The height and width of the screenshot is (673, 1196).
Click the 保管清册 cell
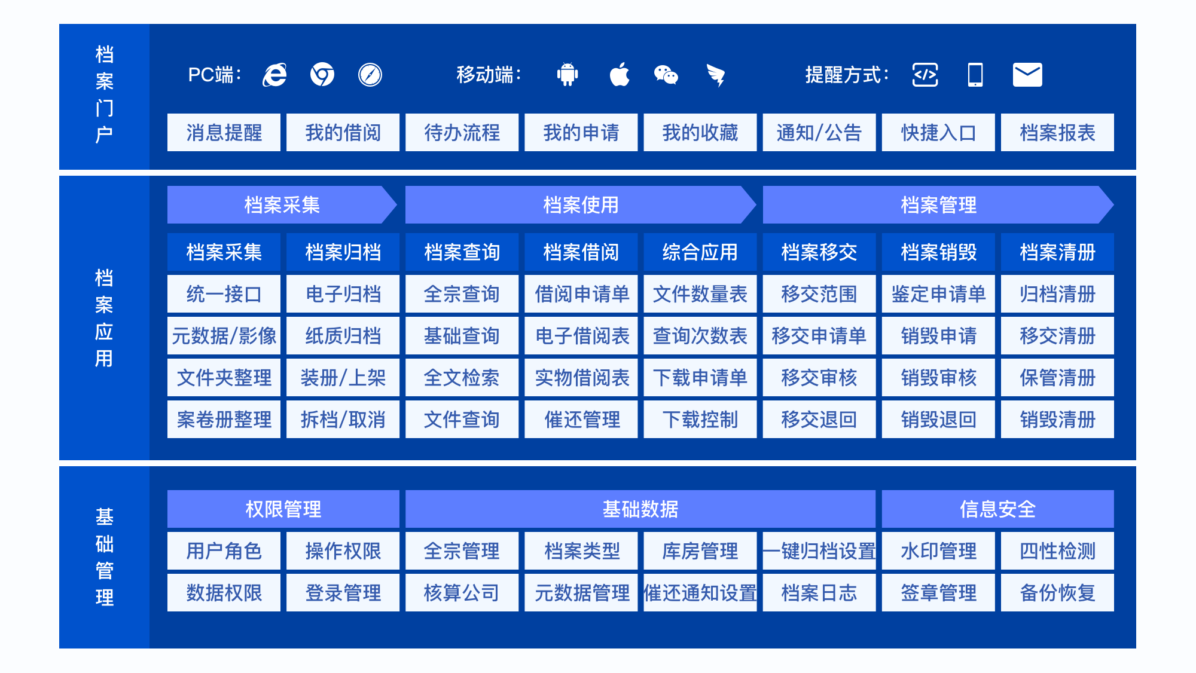(x=1057, y=377)
